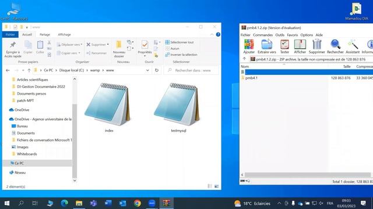Go up one folder in Explorer
This screenshot has height=209, width=373.
(x=29, y=70)
